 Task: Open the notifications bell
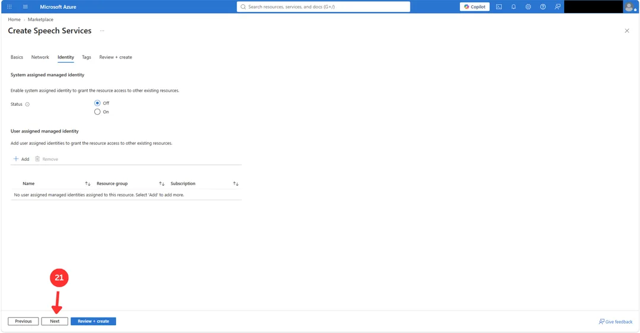tap(513, 7)
